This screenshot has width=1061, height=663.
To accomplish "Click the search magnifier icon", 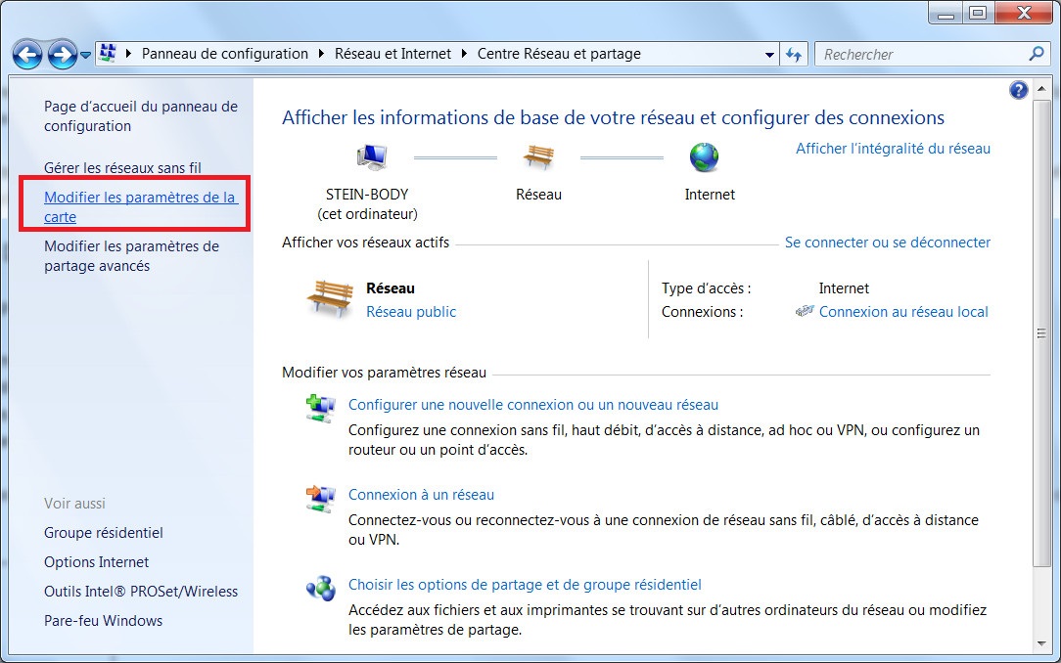I will (x=1037, y=55).
